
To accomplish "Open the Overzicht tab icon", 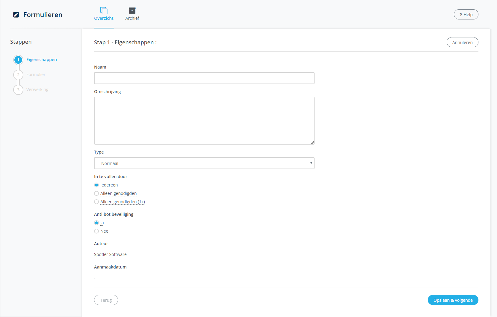I will pos(104,11).
